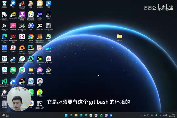This screenshot has height=118, width=177.
Task: Open the magnifier search desktop shortcut
Action: (4, 104)
